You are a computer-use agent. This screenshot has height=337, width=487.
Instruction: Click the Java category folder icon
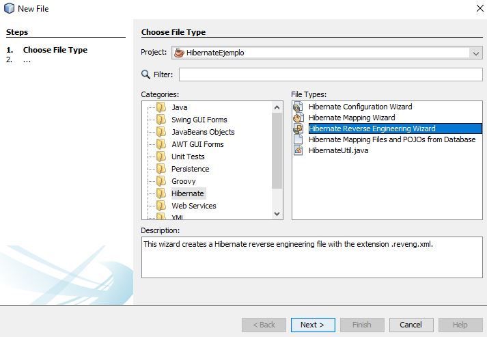161,107
